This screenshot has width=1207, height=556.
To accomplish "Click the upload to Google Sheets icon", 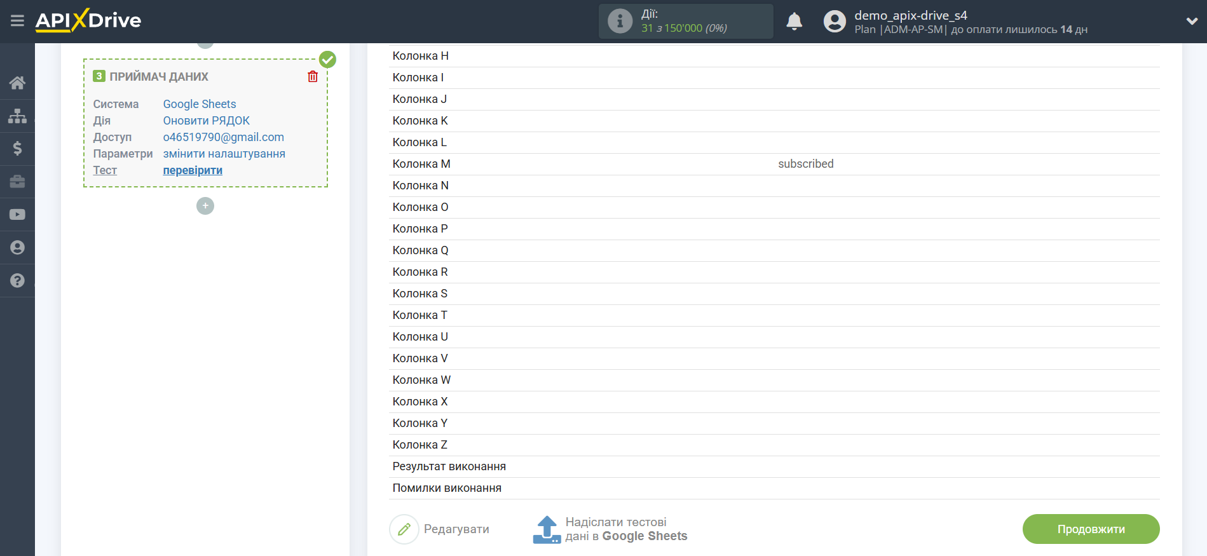I will 547,529.
